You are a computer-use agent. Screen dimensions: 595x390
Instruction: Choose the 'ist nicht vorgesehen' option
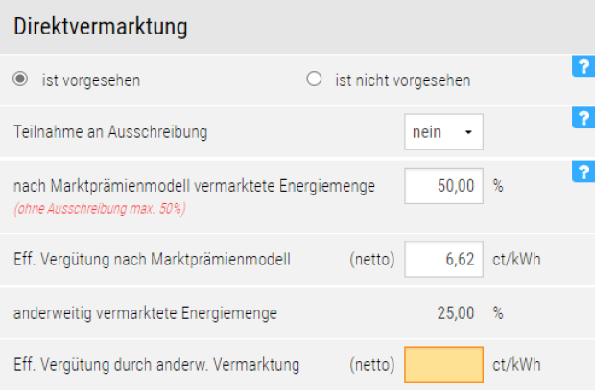[x=314, y=80]
